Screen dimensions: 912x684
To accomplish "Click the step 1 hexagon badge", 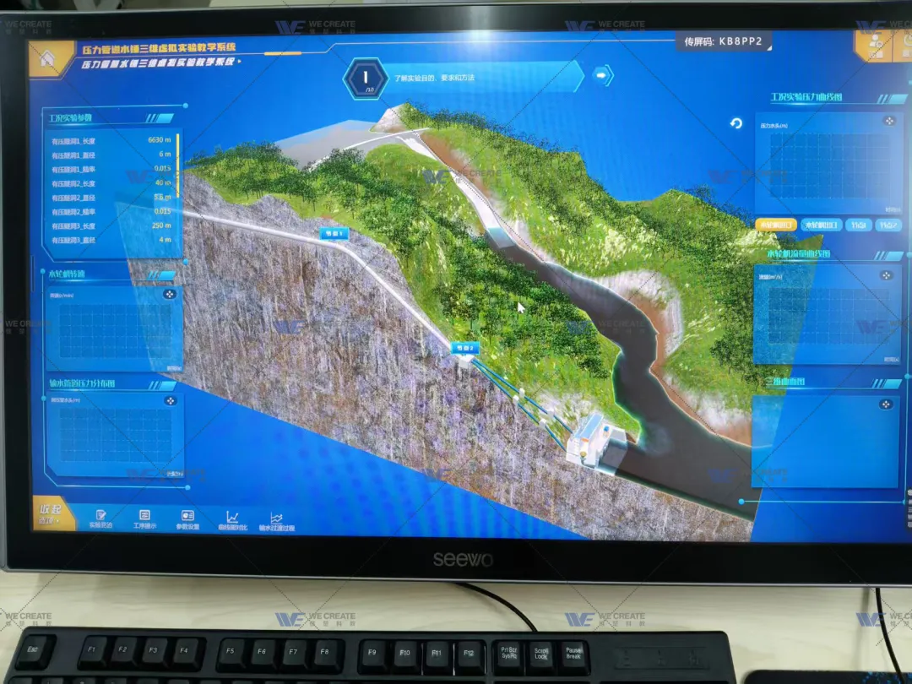I will [x=366, y=77].
